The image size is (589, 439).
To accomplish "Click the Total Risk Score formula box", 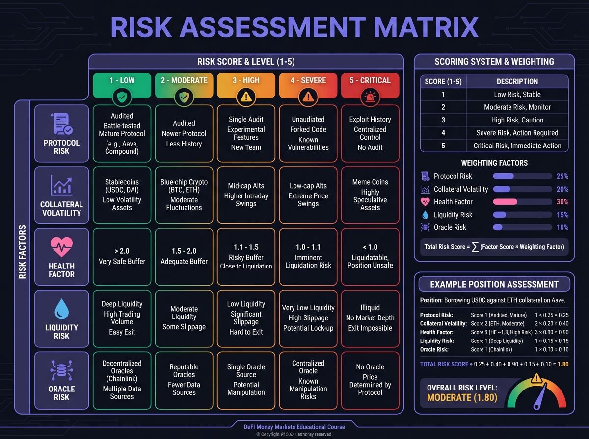I will pyautogui.click(x=494, y=247).
